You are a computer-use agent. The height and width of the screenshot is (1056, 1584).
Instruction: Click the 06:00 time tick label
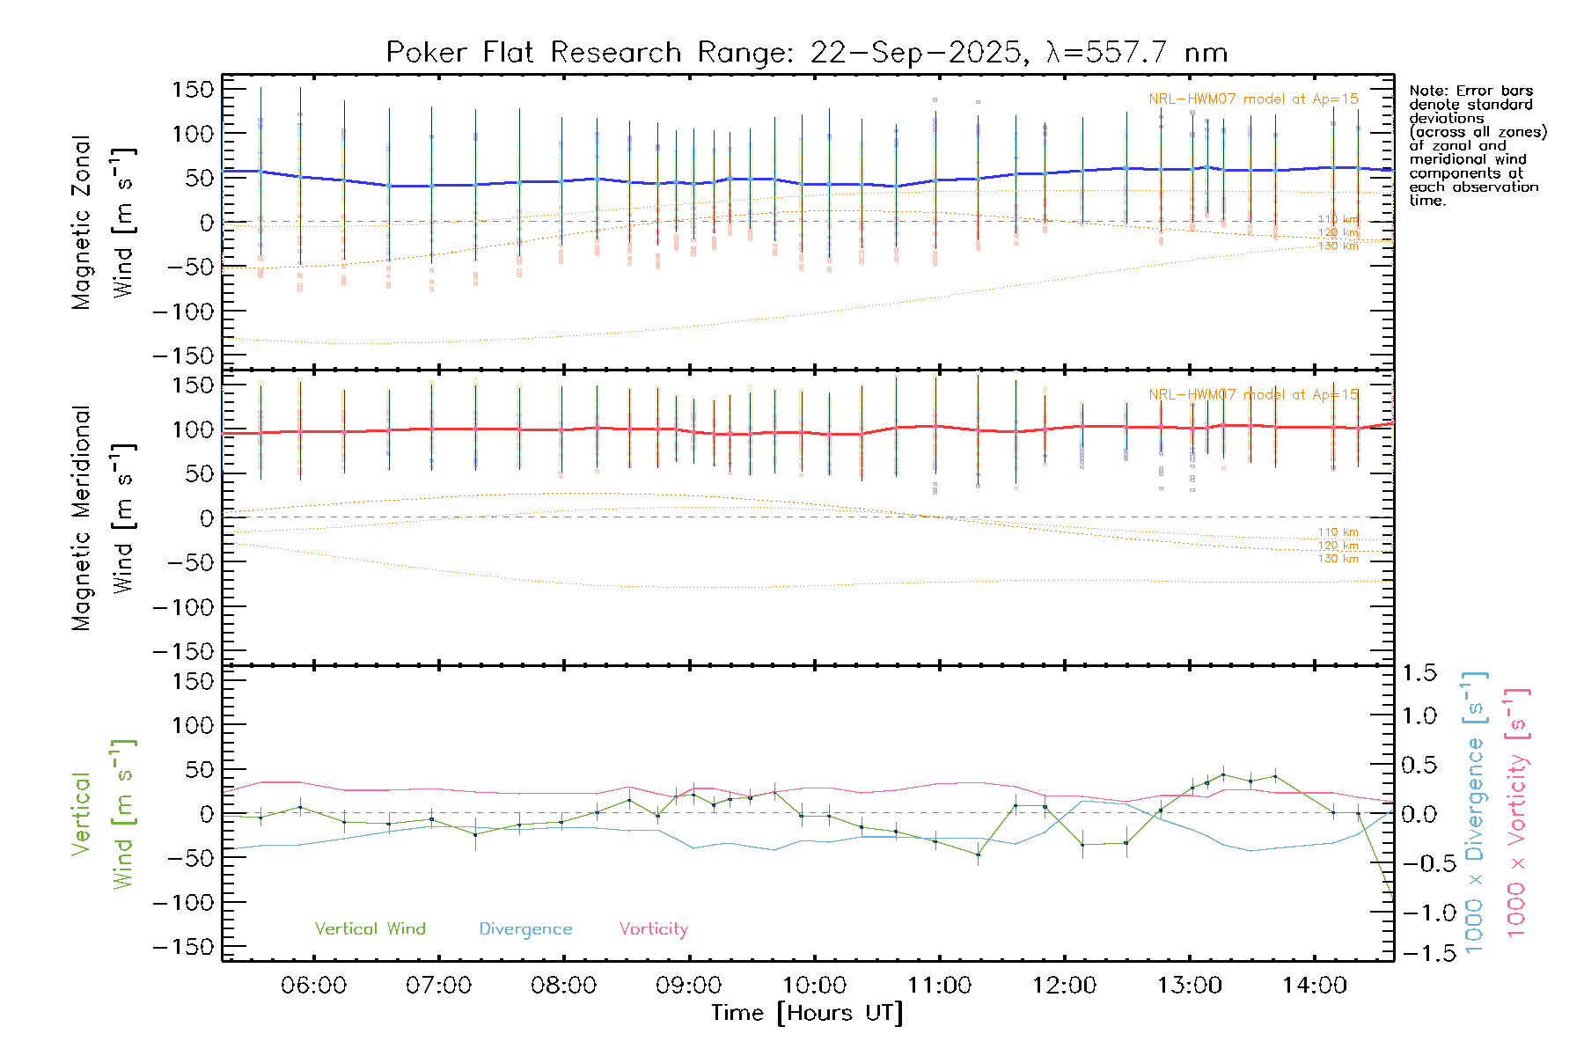point(313,986)
